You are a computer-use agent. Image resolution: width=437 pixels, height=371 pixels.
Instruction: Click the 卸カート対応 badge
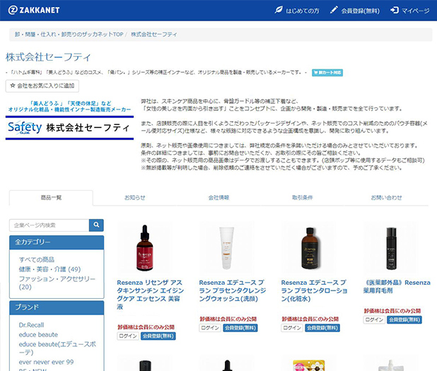tap(327, 72)
